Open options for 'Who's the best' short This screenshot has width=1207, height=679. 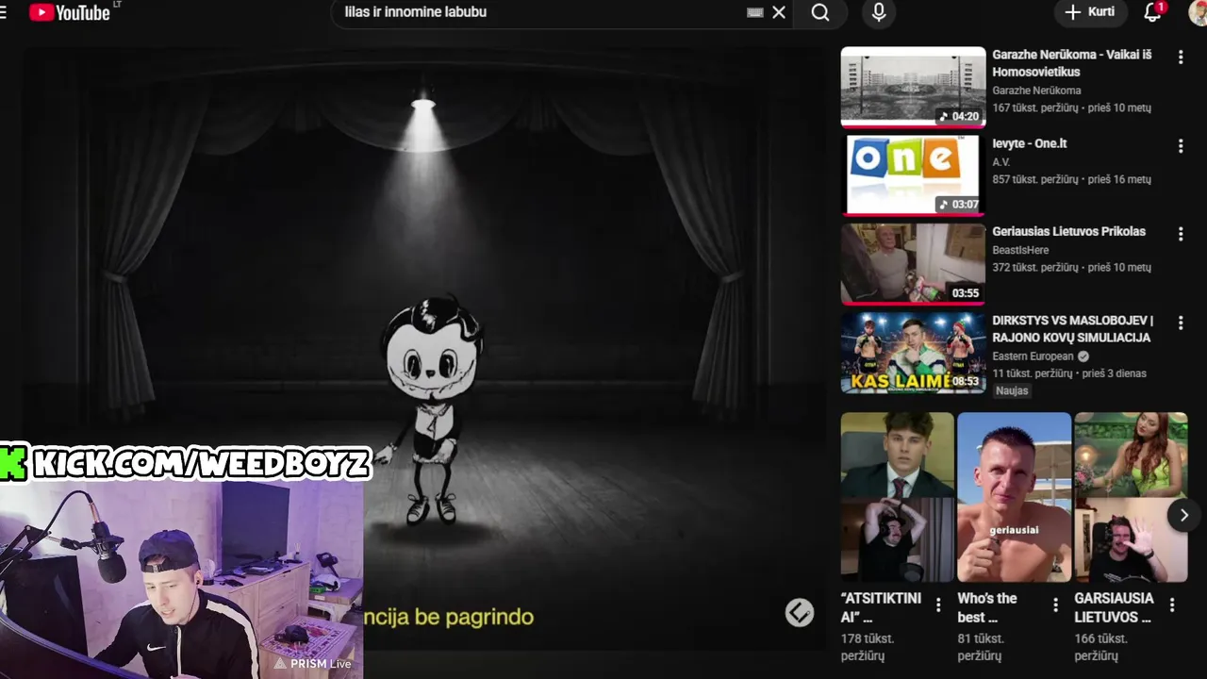[x=1055, y=605]
